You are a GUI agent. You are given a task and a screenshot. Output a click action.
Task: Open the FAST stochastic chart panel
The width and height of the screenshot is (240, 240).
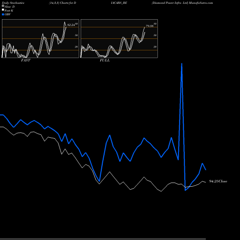[x=40, y=38]
